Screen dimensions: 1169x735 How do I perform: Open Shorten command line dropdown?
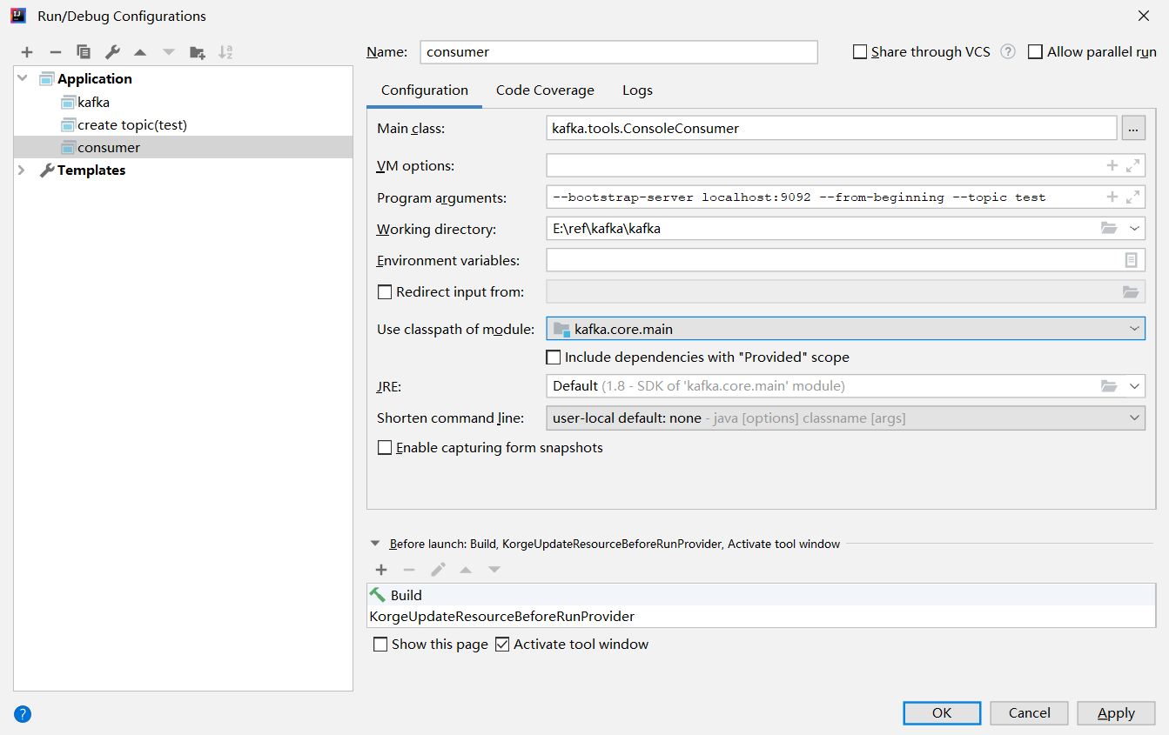1134,418
